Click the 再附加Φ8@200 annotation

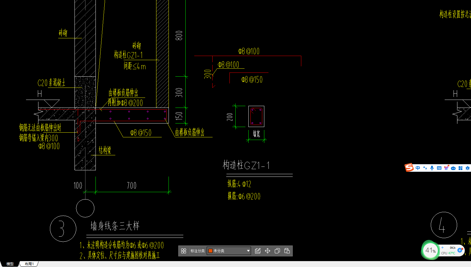click(125, 103)
